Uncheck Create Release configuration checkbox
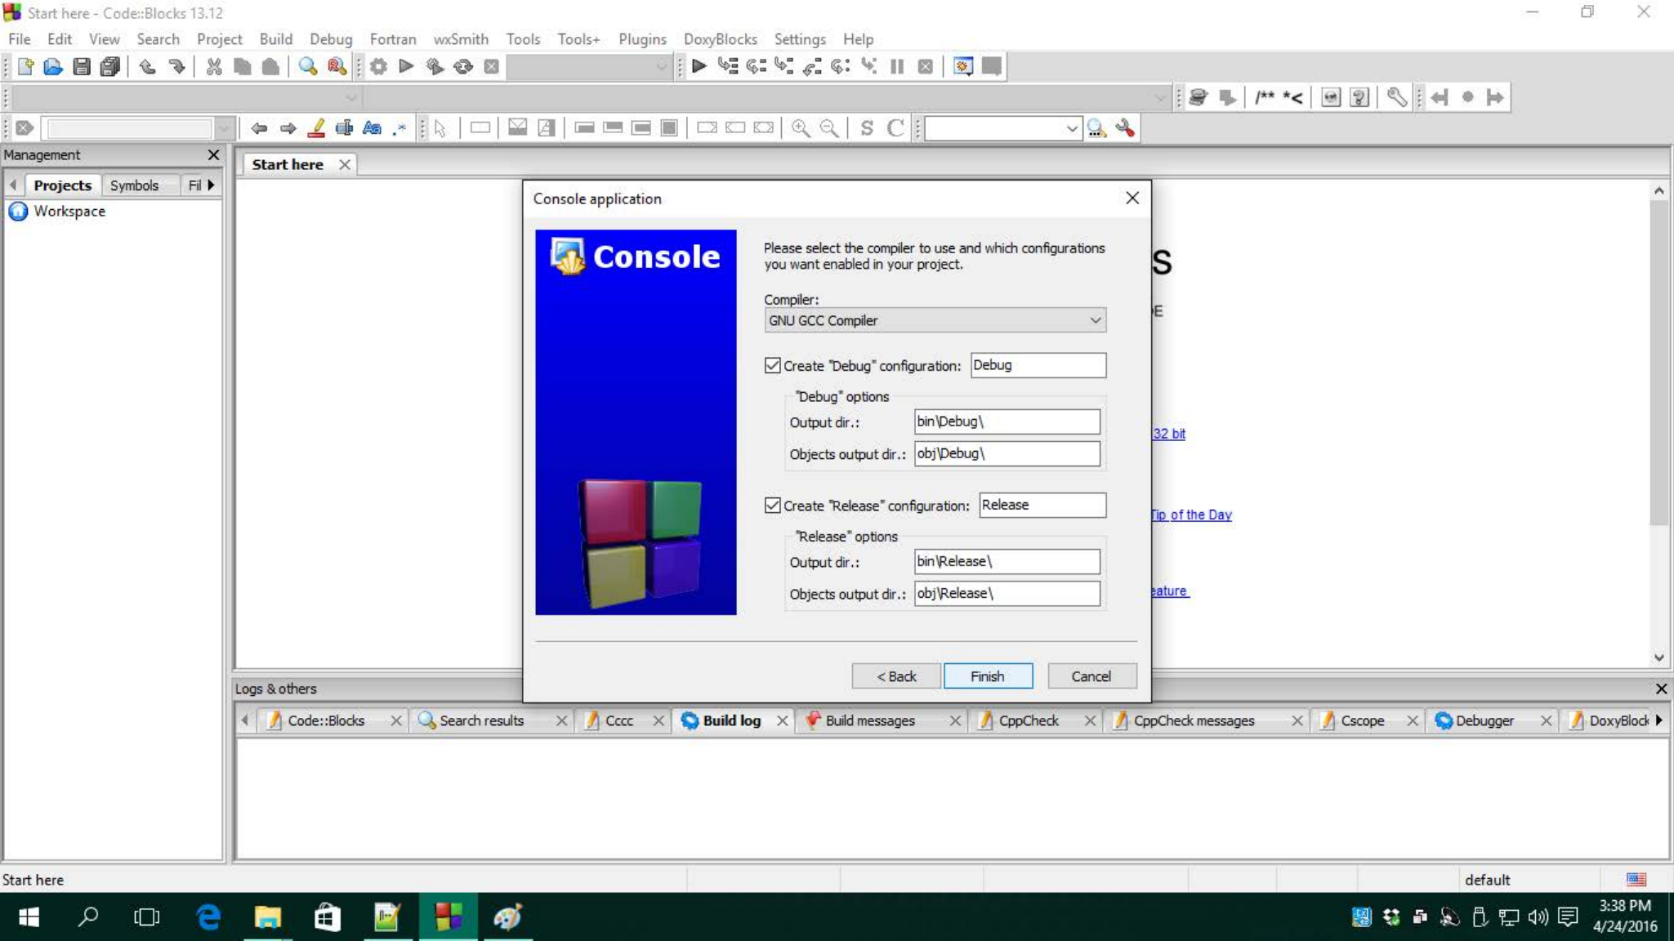This screenshot has width=1674, height=941. (772, 505)
